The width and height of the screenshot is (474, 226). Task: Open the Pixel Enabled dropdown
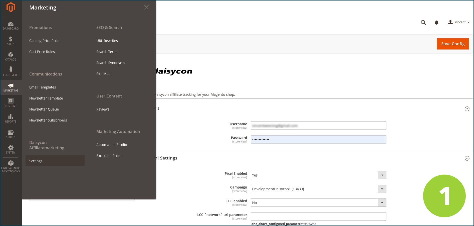tap(319, 175)
